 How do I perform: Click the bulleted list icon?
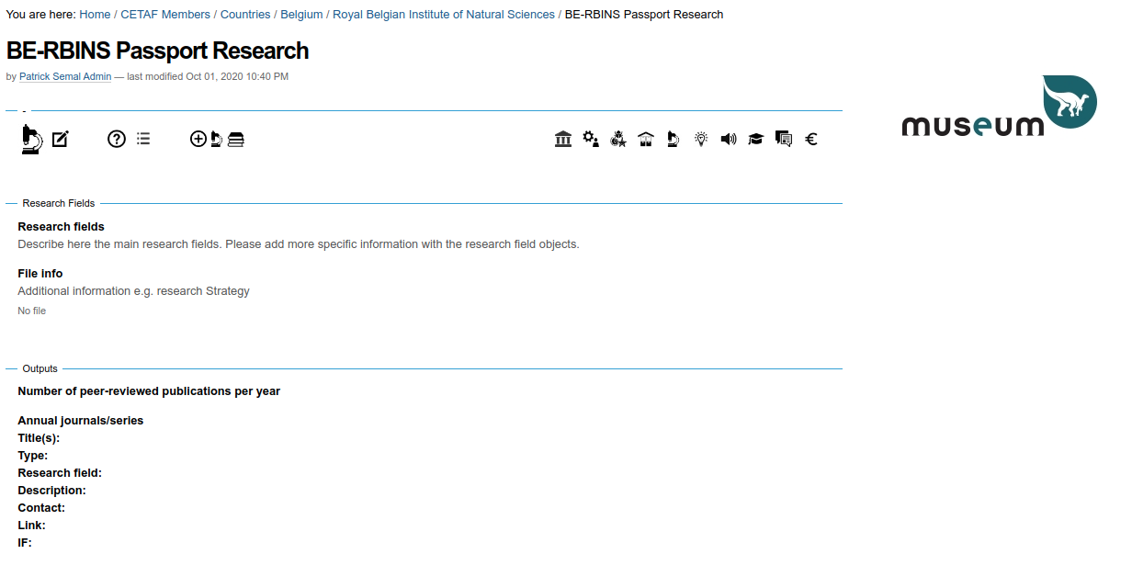[x=143, y=139]
